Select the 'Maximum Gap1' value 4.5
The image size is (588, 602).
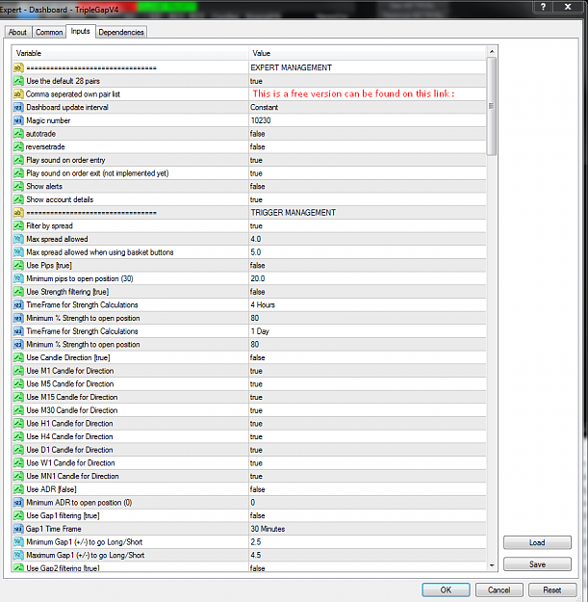click(x=368, y=555)
